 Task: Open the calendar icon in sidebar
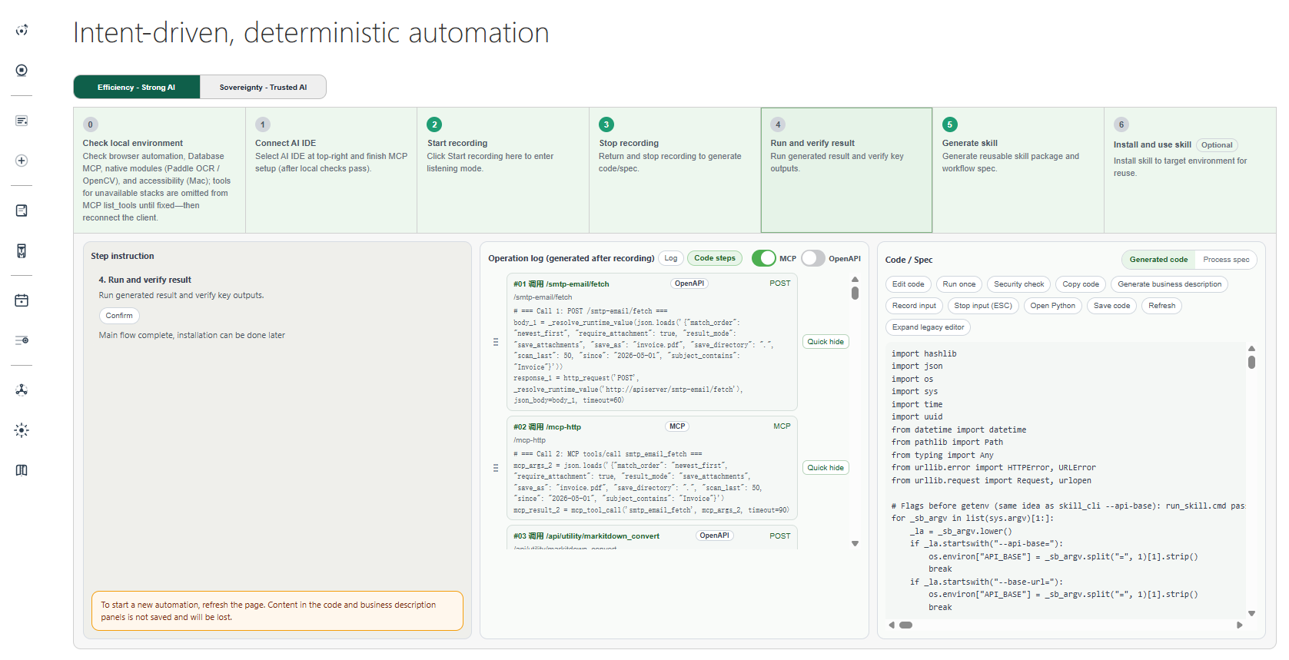tap(22, 300)
